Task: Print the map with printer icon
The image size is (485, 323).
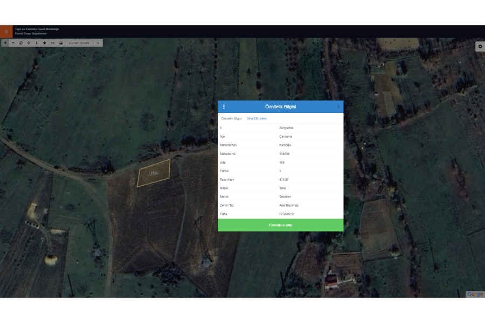Action: point(60,43)
